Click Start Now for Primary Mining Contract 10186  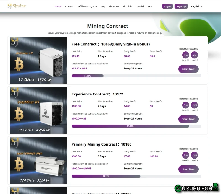(x=188, y=169)
